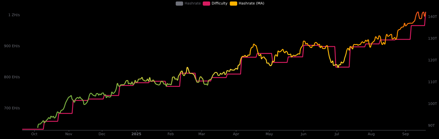
Task: Click the bold 2025 year axis label
Action: click(136, 134)
